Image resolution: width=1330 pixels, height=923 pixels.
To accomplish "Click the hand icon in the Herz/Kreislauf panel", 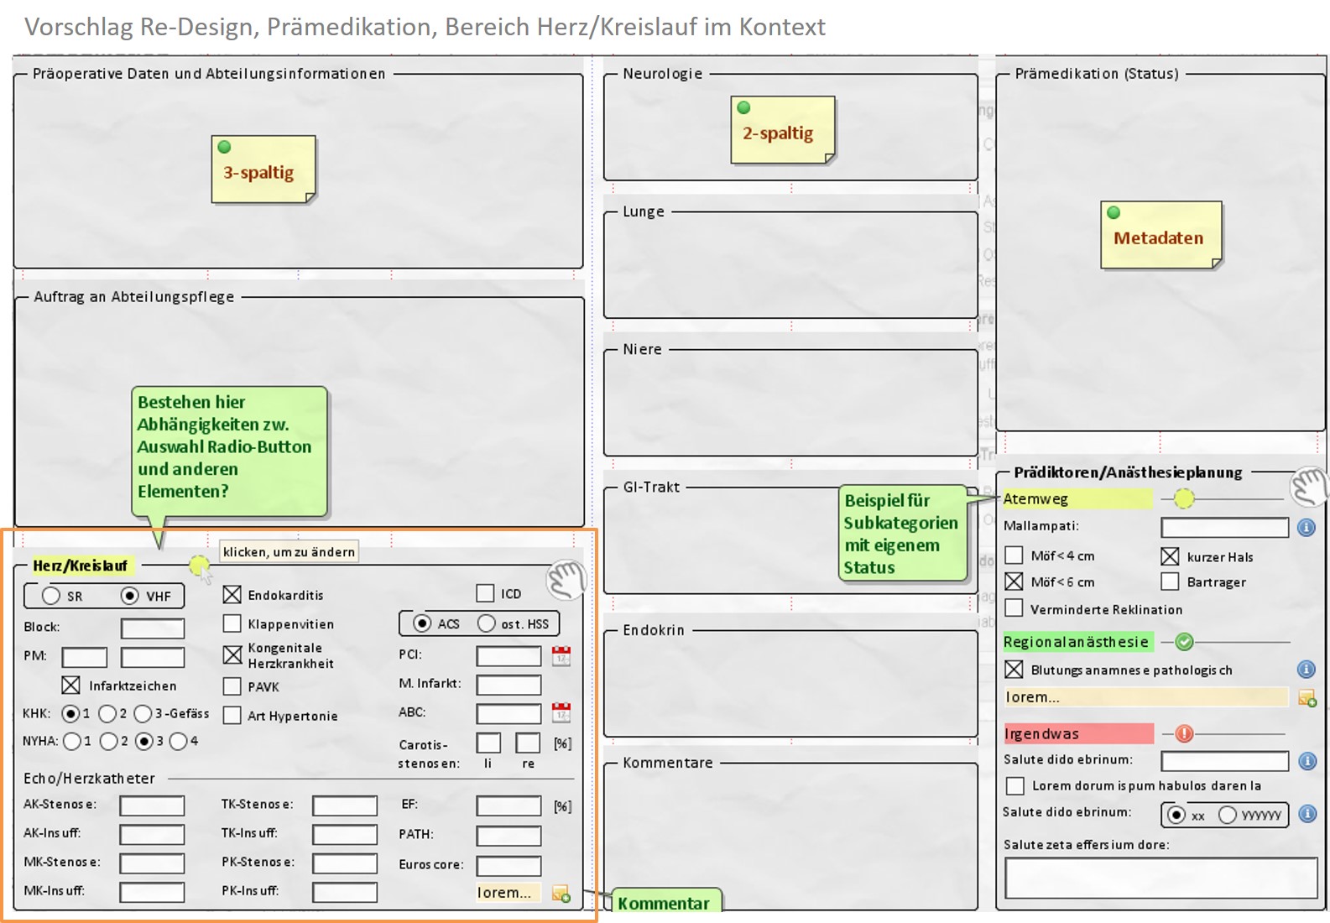I will 566,580.
